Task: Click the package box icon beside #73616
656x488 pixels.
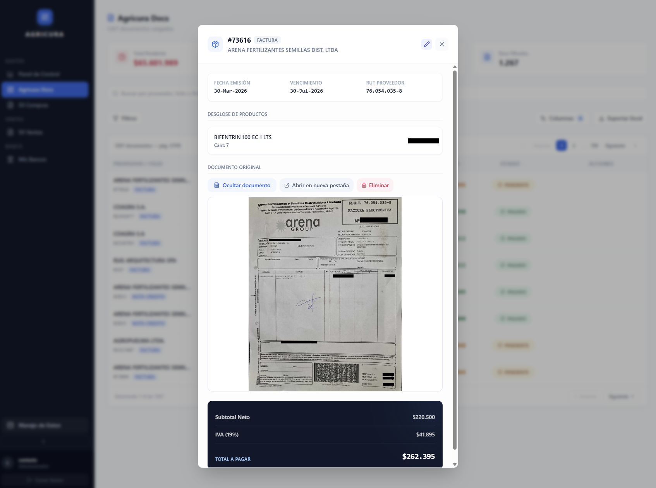Action: click(x=215, y=45)
